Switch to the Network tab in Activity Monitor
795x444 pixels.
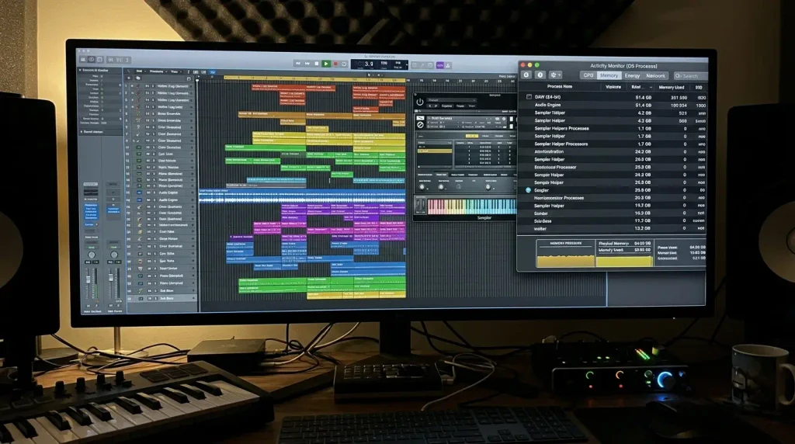click(655, 75)
